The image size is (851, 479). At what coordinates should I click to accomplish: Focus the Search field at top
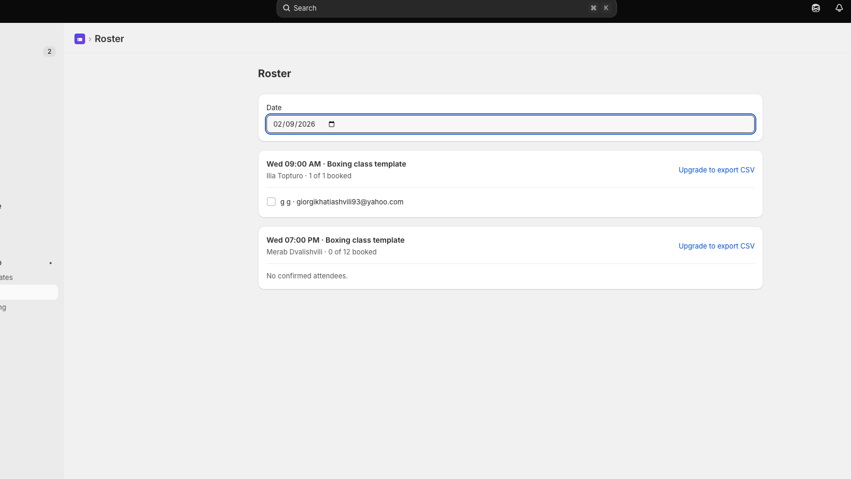446,8
